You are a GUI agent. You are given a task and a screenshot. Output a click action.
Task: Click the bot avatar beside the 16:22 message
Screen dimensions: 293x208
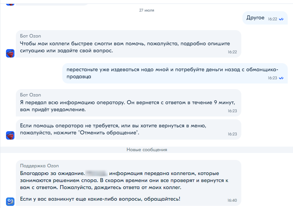click(10, 53)
